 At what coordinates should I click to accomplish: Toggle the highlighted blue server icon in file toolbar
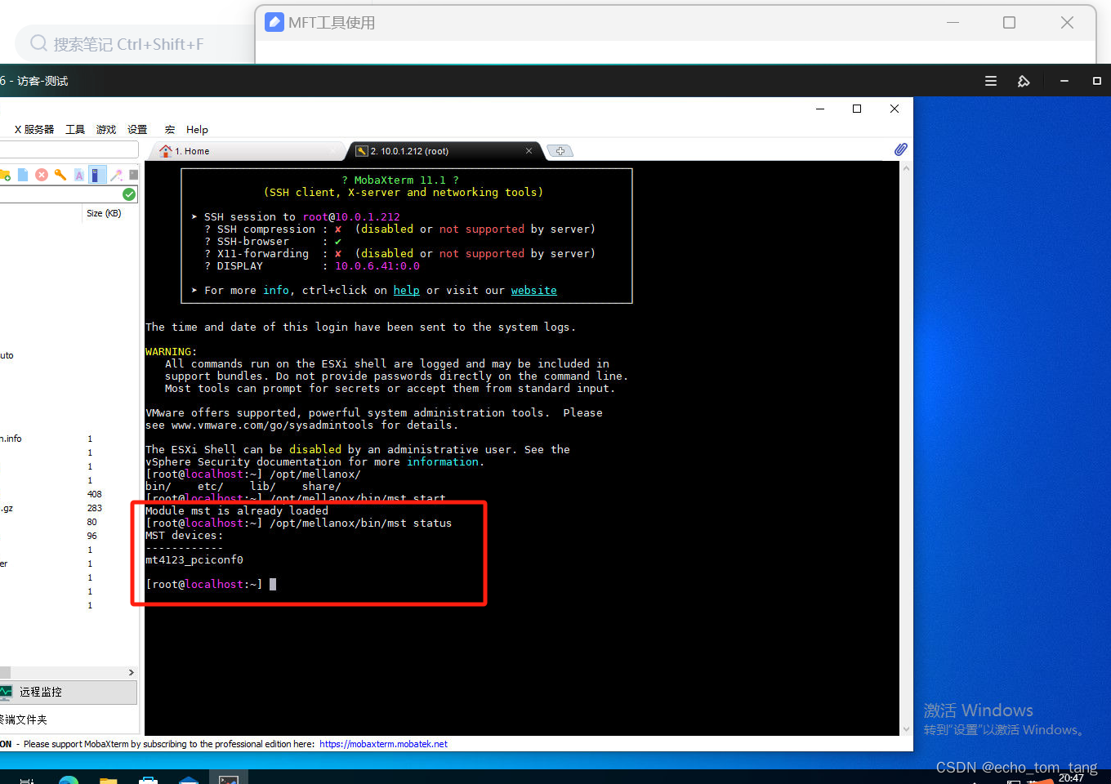click(98, 175)
